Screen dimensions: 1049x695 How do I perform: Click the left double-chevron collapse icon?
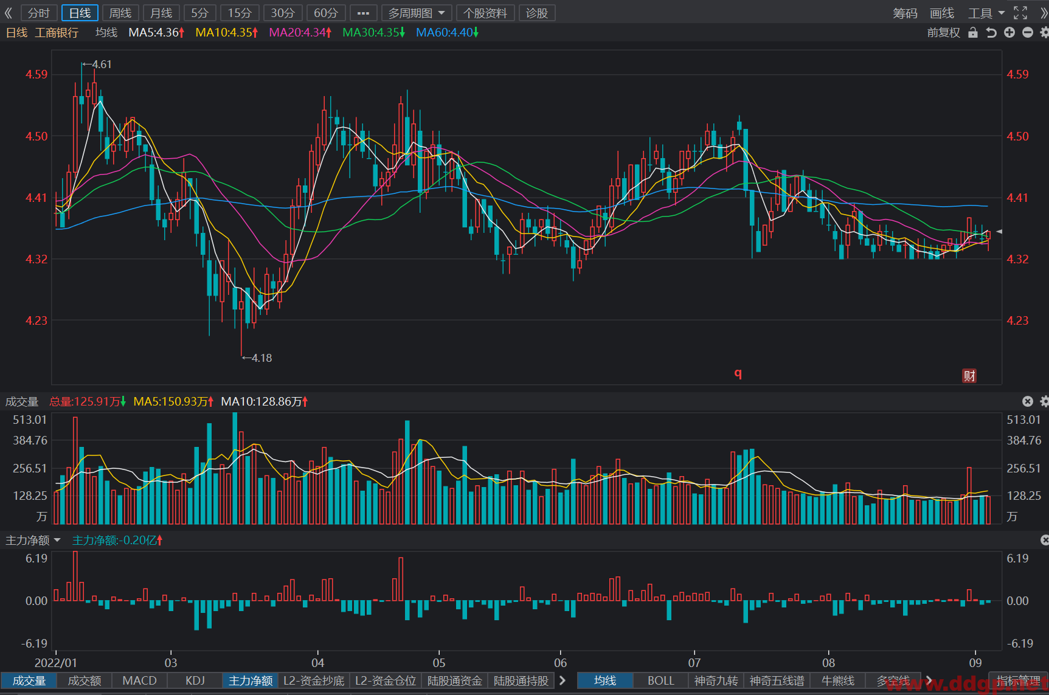click(9, 13)
